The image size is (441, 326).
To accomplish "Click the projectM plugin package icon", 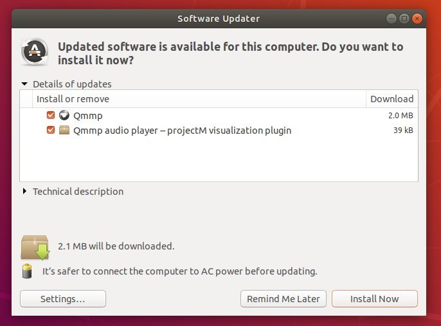I will 64,130.
